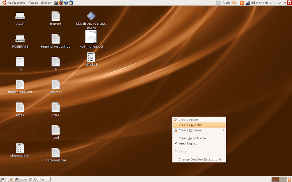Select the rtorrent file icon
This screenshot has height=182, width=292.
click(56, 16)
